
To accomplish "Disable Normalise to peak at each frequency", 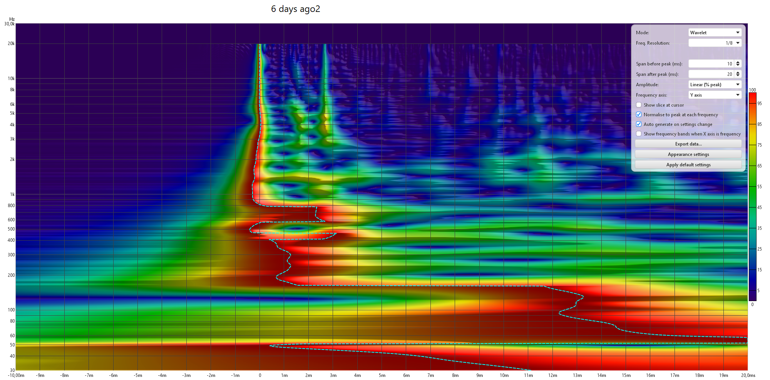I will (639, 114).
